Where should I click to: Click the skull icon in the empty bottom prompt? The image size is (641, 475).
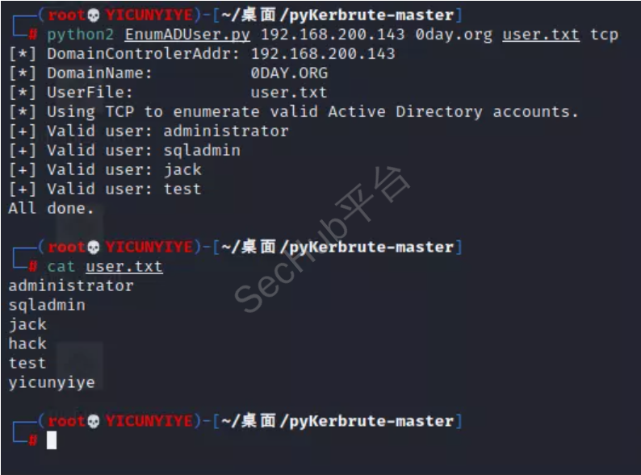click(93, 421)
